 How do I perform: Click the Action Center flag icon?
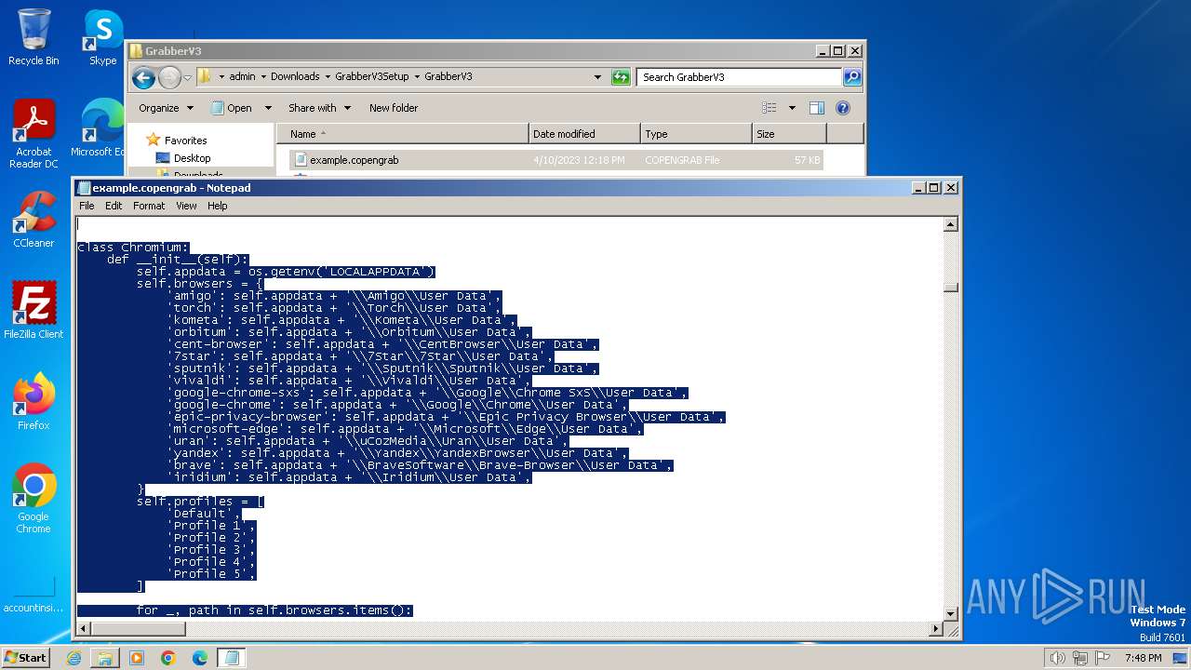(x=1104, y=658)
